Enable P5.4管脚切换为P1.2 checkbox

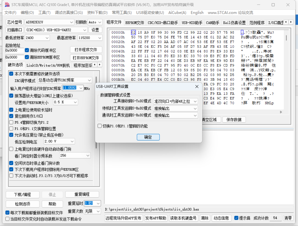(11, 122)
